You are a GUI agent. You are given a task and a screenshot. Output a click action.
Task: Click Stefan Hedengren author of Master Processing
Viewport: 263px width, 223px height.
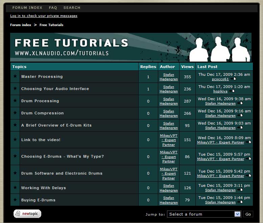tap(169, 77)
